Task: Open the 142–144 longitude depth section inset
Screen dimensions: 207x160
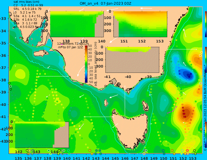Action: point(42,135)
